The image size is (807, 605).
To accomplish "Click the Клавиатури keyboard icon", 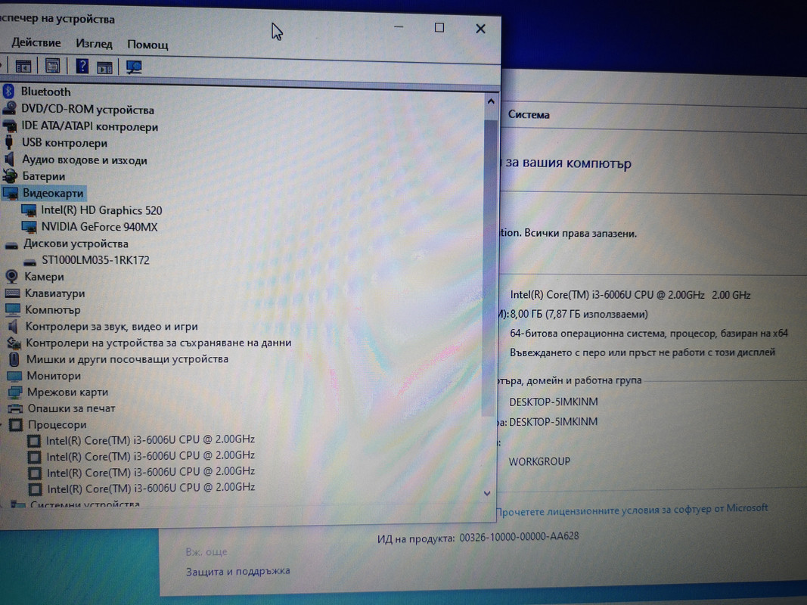I will [x=12, y=293].
